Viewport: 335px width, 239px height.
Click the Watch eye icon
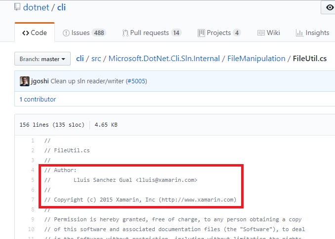pyautogui.click(x=330, y=8)
